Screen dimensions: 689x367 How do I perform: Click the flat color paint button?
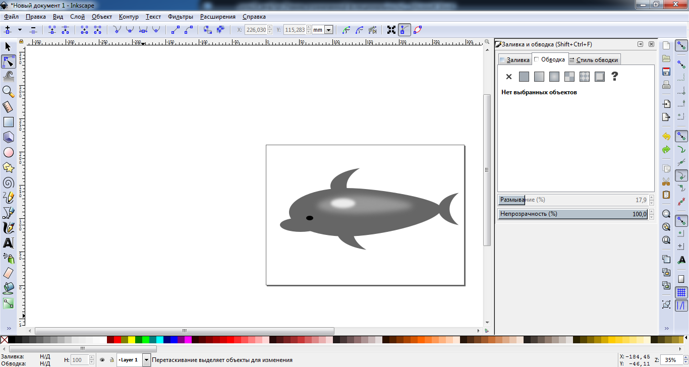tap(524, 77)
